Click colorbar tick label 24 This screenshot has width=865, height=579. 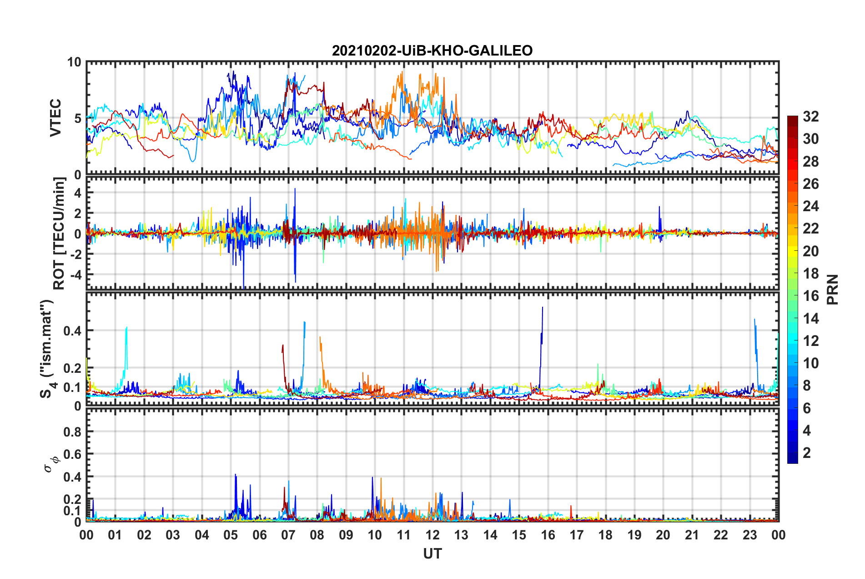tap(810, 206)
